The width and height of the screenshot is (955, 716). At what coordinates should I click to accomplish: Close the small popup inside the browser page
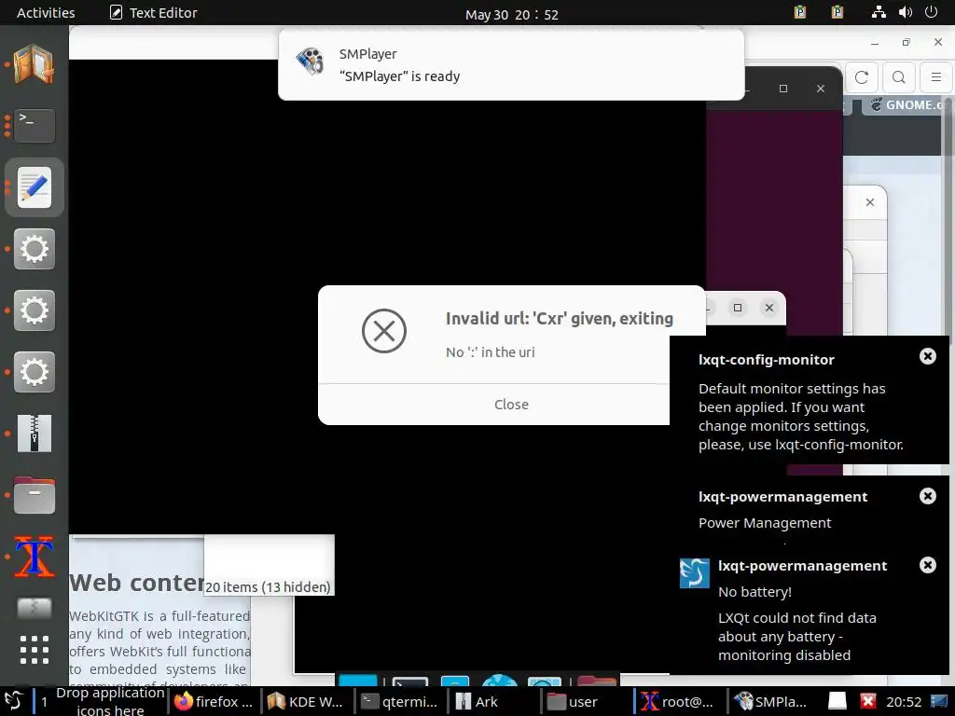click(870, 202)
